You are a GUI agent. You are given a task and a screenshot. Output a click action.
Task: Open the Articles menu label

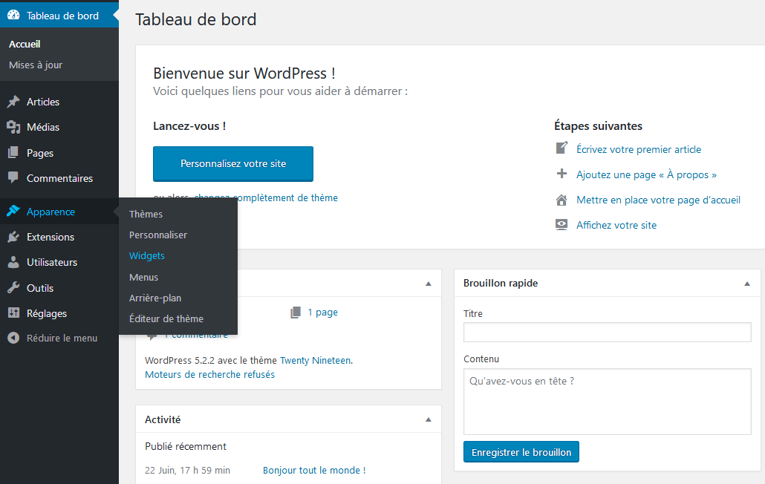tap(43, 102)
